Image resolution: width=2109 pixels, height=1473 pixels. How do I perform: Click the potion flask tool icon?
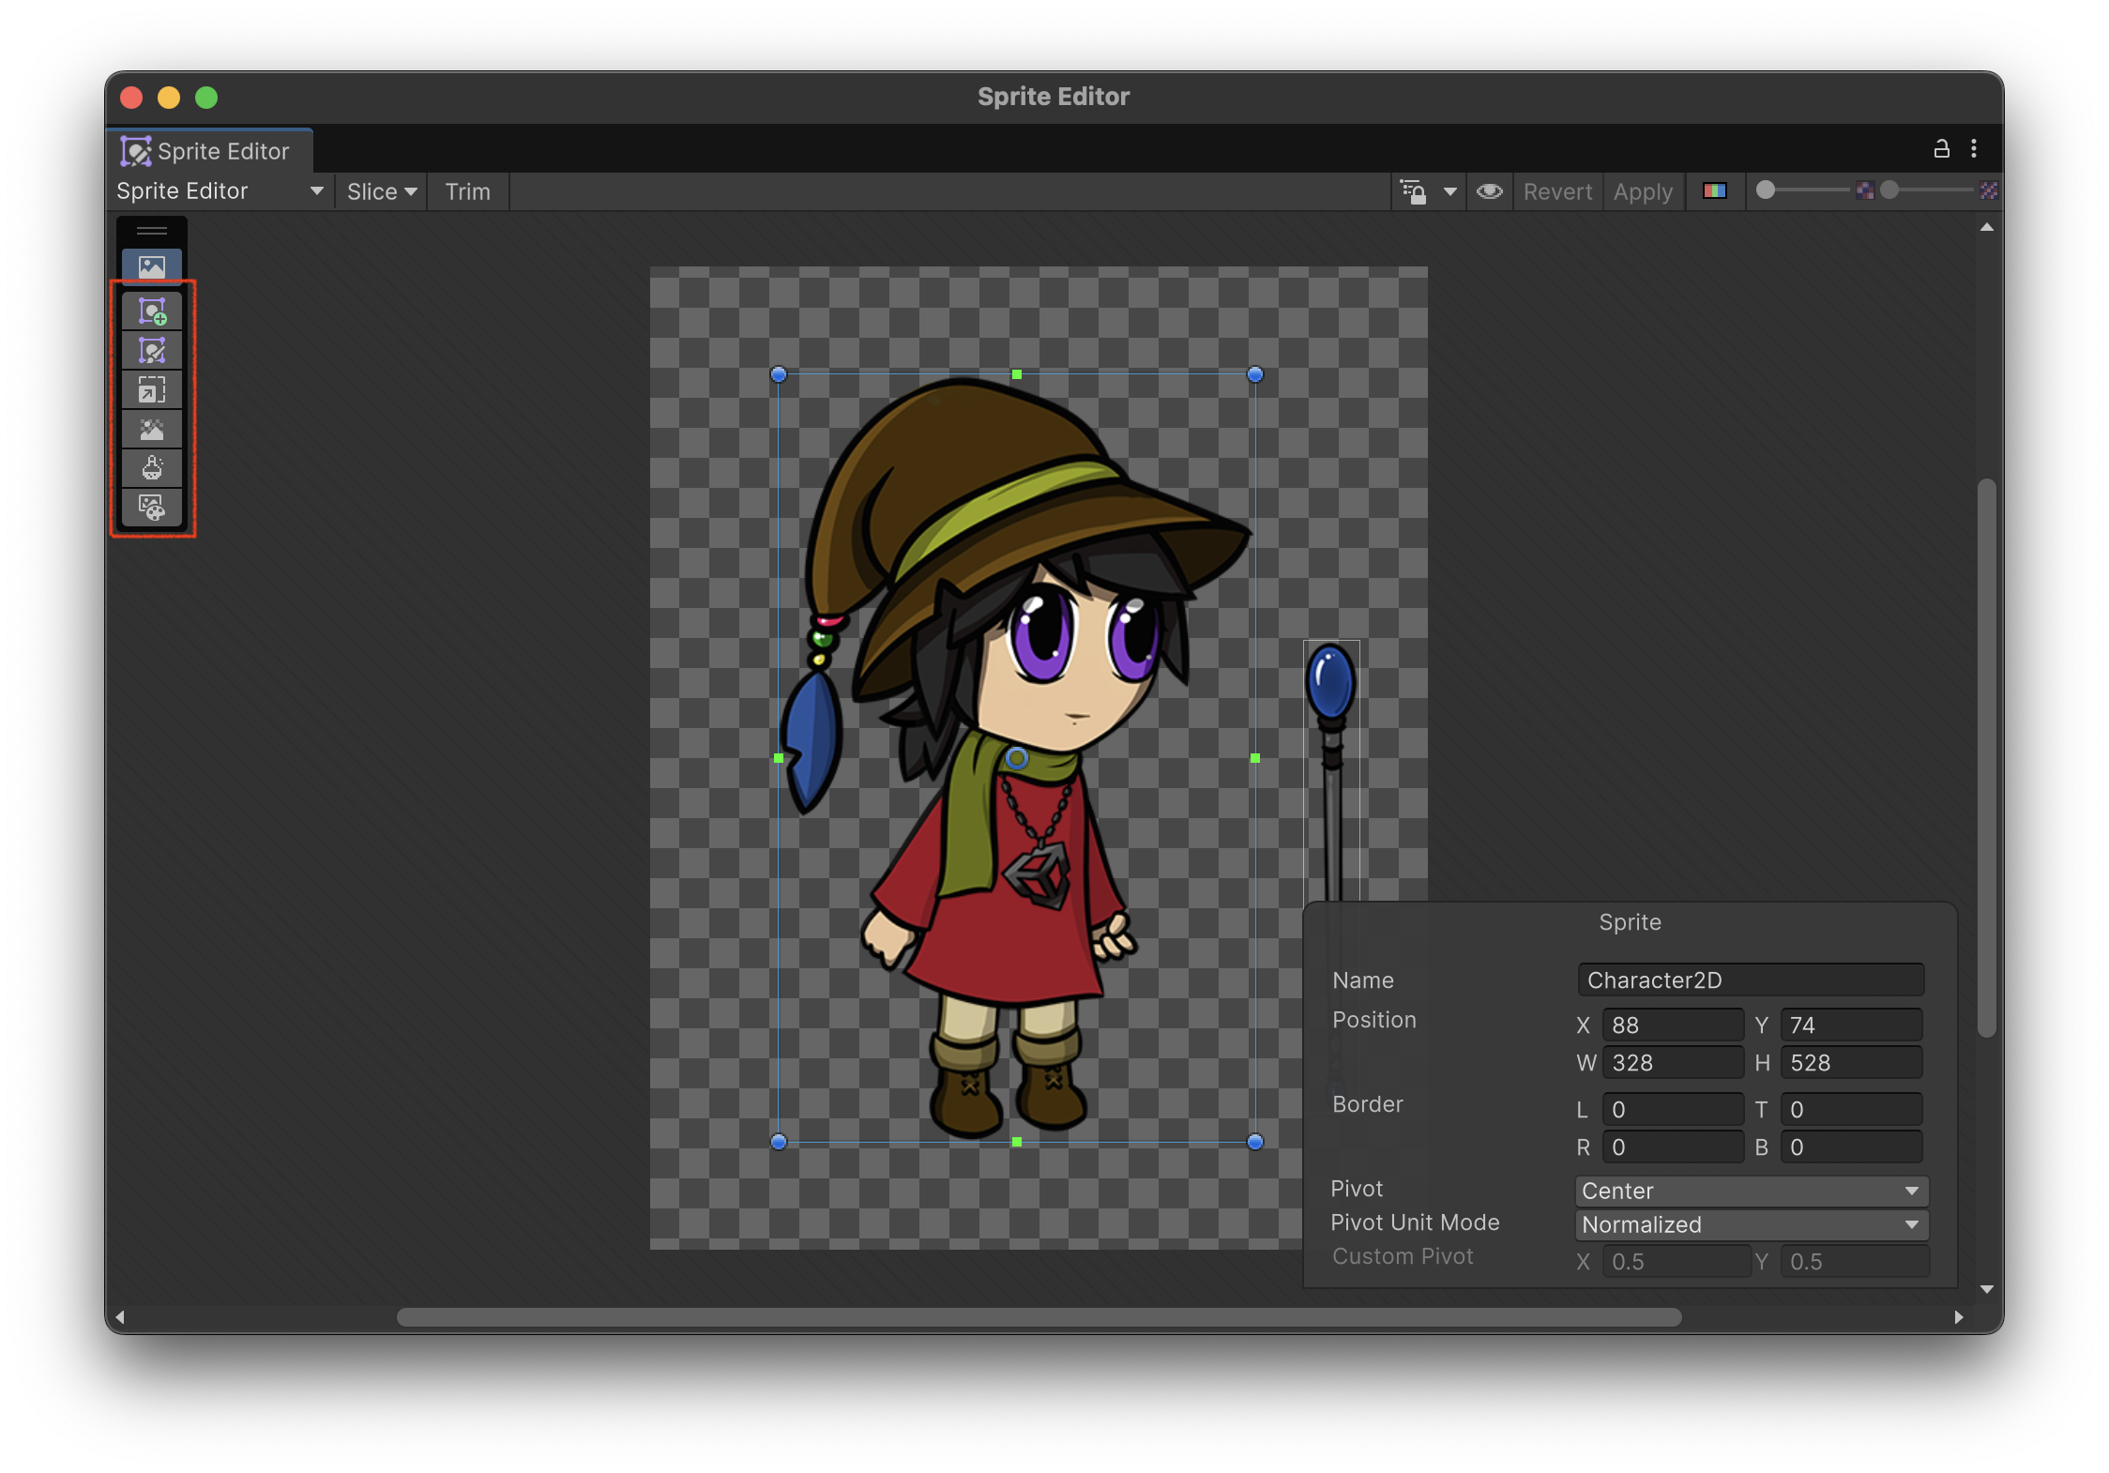(x=152, y=468)
